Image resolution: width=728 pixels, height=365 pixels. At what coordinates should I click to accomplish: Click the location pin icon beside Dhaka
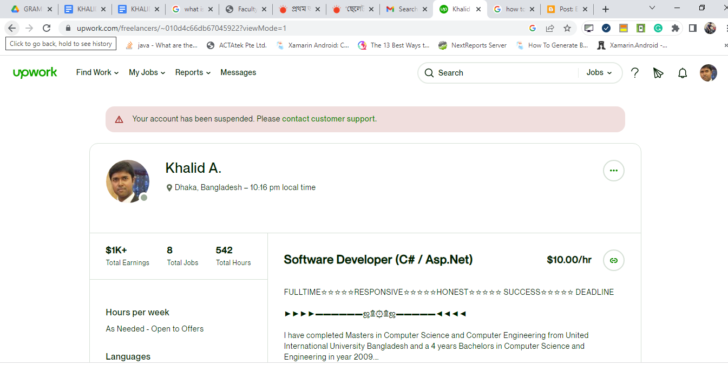169,188
